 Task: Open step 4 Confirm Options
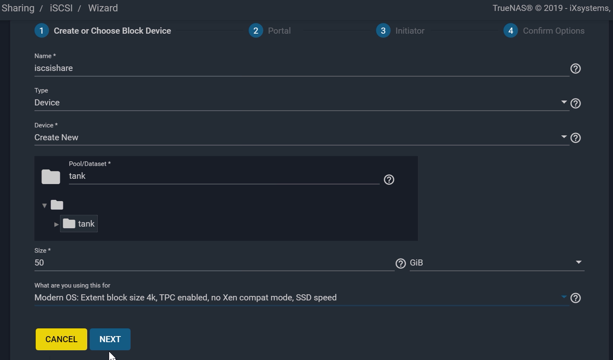click(x=544, y=31)
